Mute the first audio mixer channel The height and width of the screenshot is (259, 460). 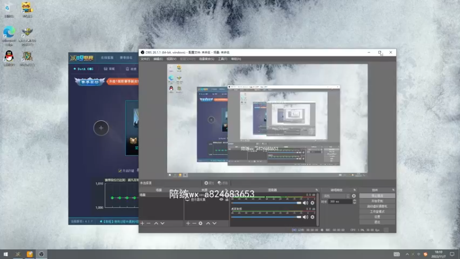305,203
